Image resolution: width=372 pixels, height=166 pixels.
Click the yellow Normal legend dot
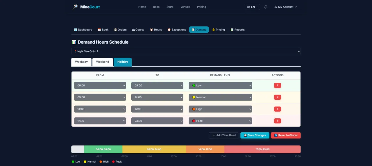coord(85,162)
